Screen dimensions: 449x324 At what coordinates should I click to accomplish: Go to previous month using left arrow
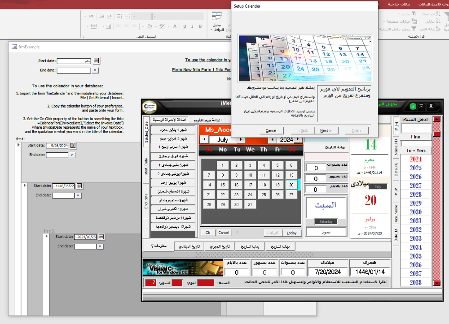(x=205, y=140)
